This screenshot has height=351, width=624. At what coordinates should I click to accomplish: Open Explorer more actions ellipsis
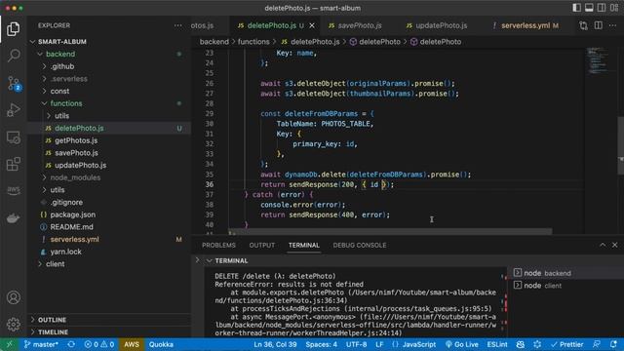point(177,25)
